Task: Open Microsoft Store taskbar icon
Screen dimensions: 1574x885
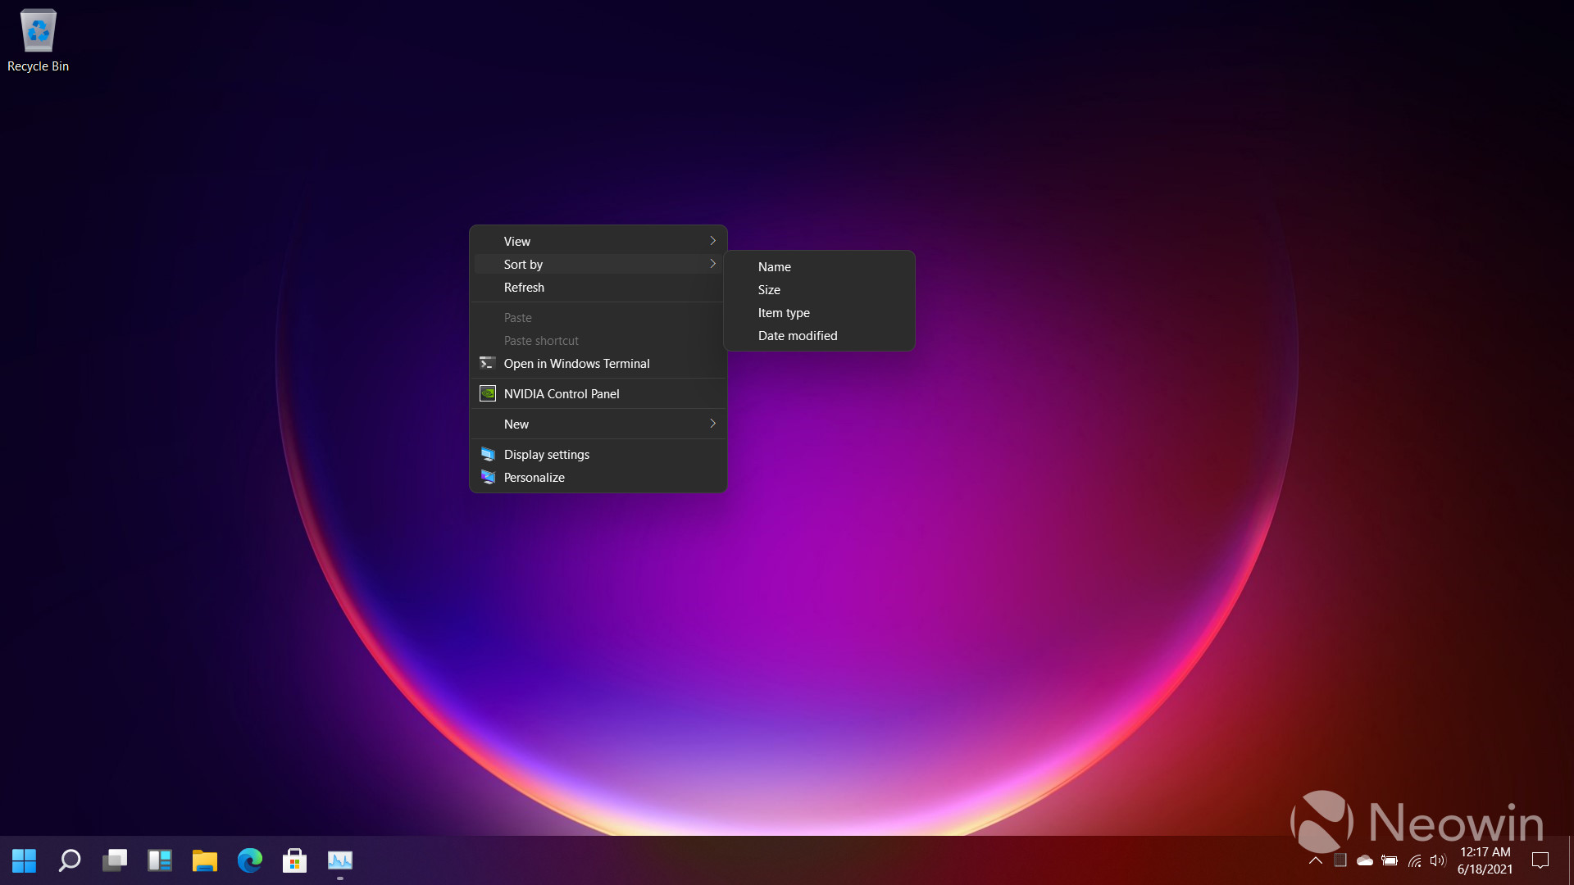Action: (x=294, y=860)
